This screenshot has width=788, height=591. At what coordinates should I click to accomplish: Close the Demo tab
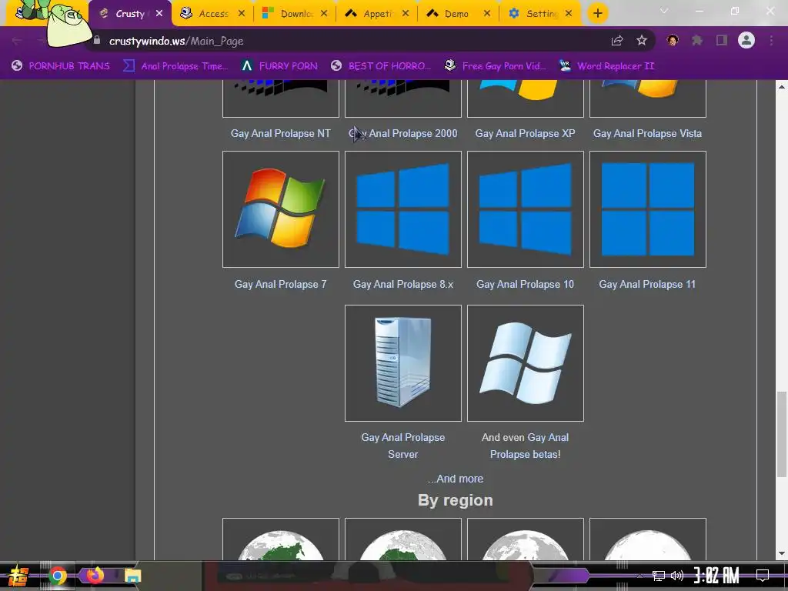tap(486, 14)
